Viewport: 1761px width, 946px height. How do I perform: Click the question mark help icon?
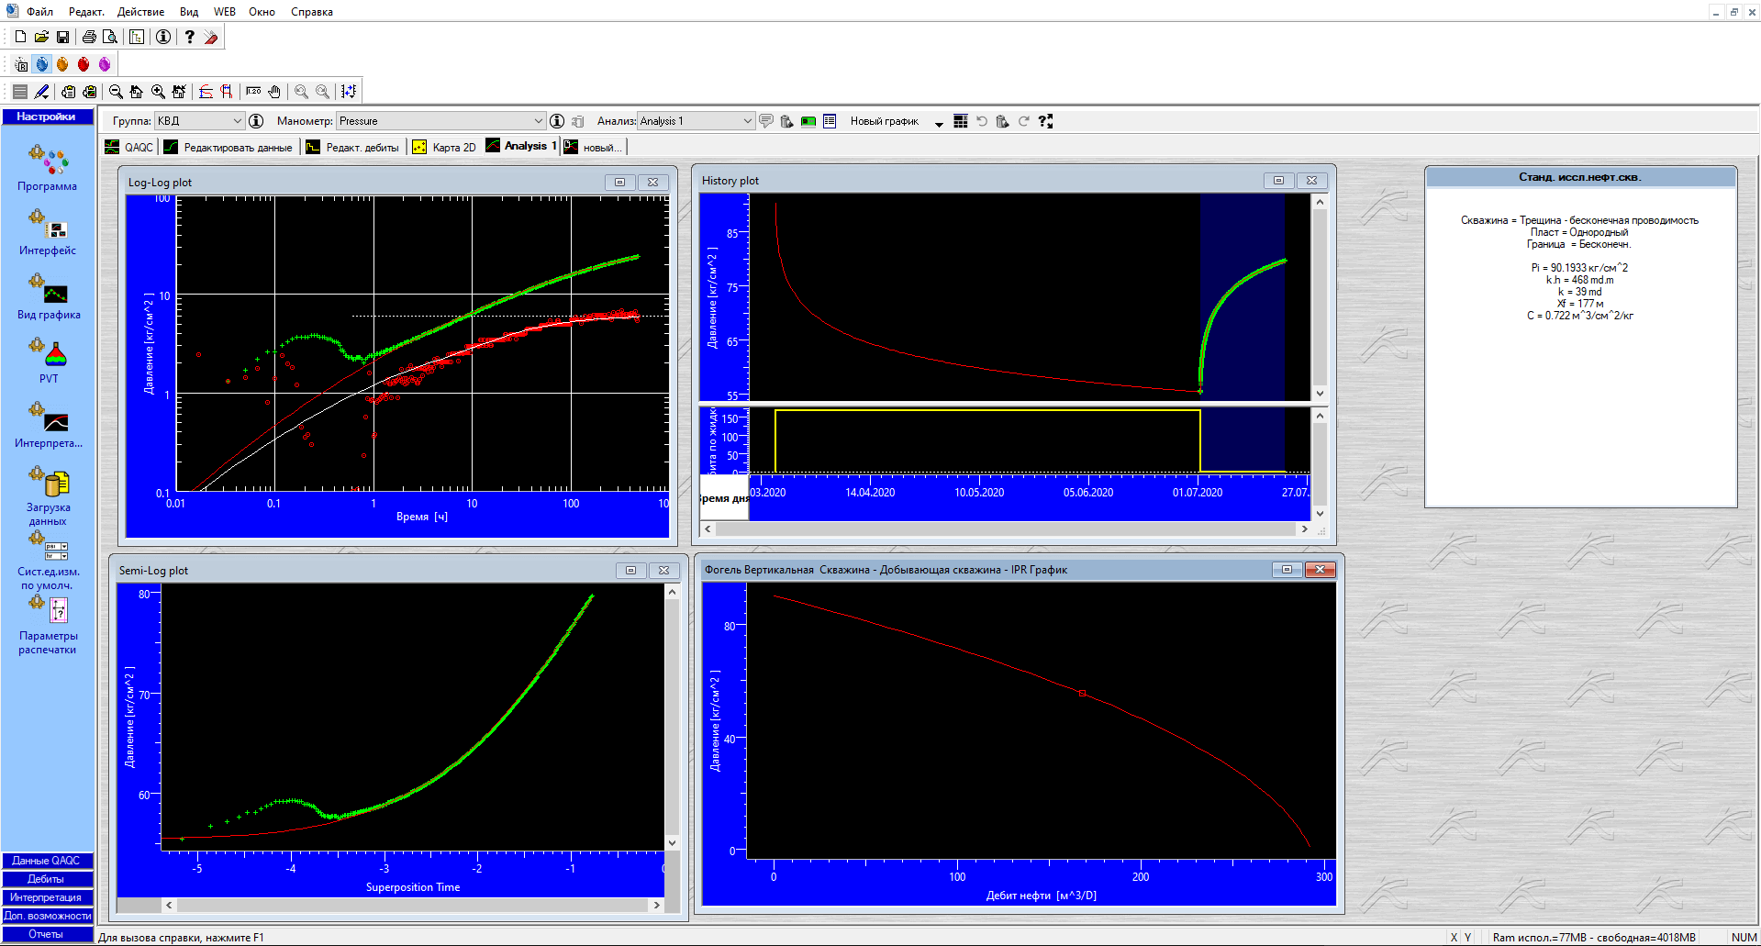coord(189,37)
